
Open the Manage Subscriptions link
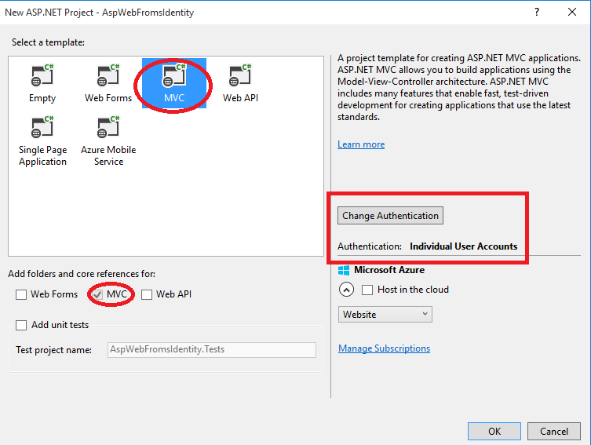(384, 348)
